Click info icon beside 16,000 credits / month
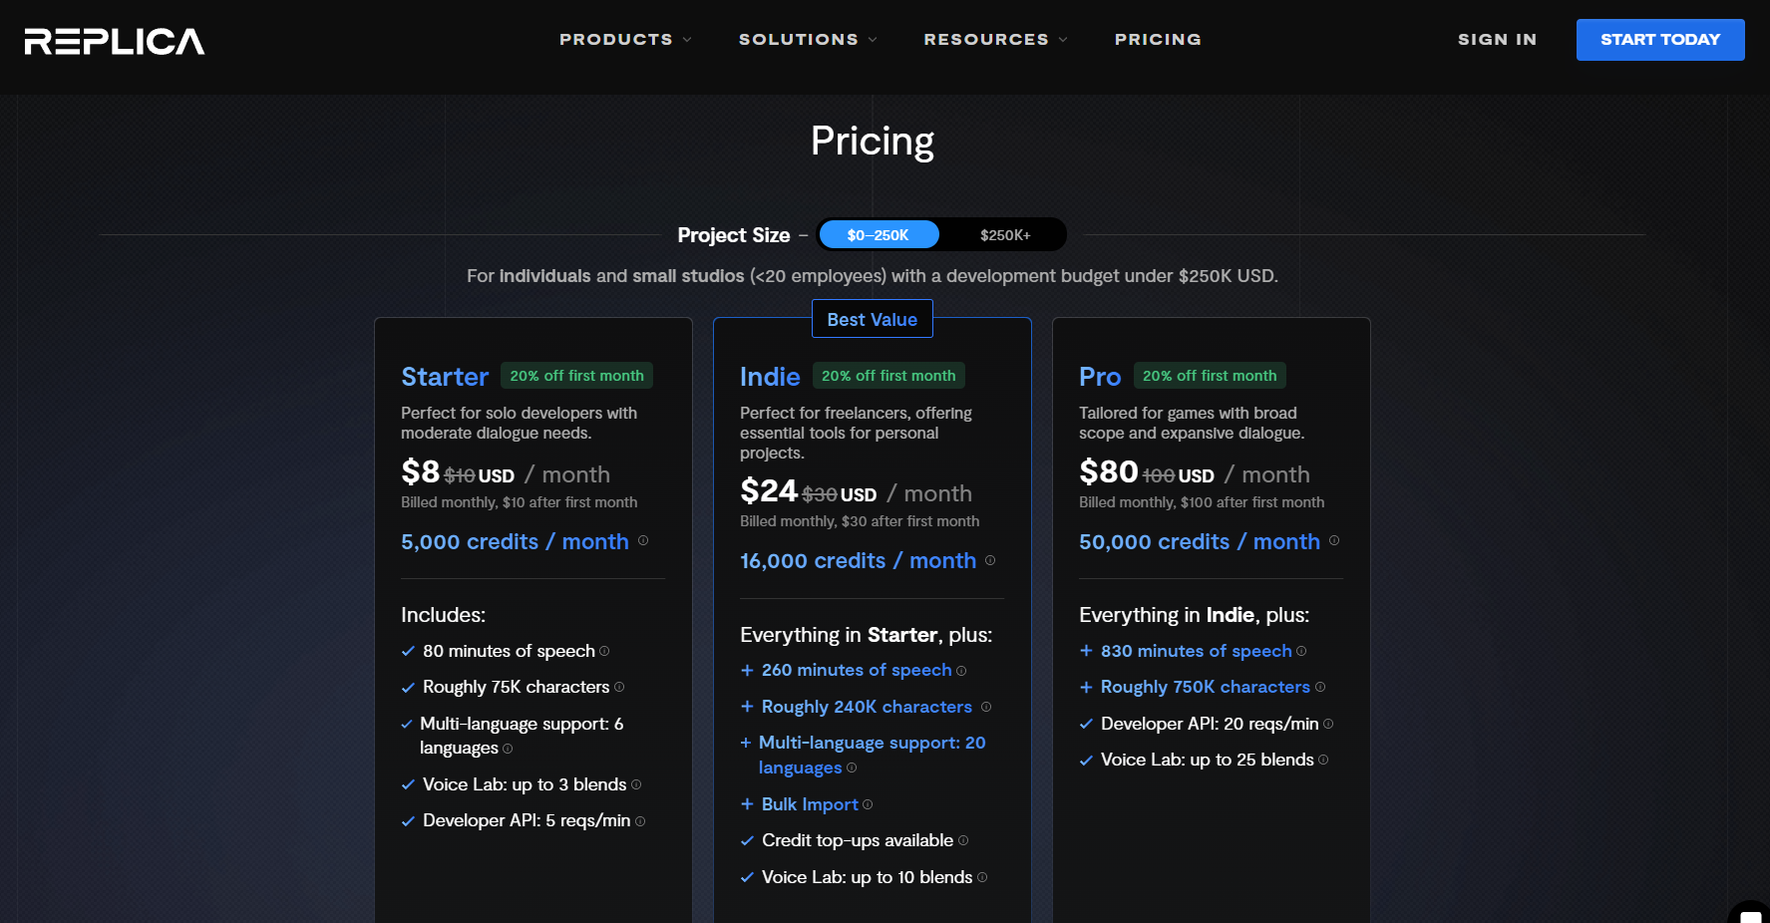 [x=990, y=560]
